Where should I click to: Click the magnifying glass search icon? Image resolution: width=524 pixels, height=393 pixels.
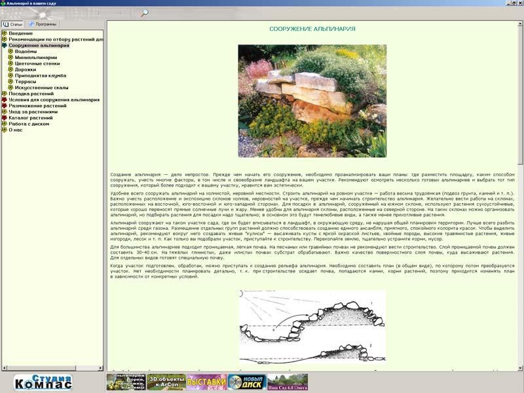[x=144, y=12]
